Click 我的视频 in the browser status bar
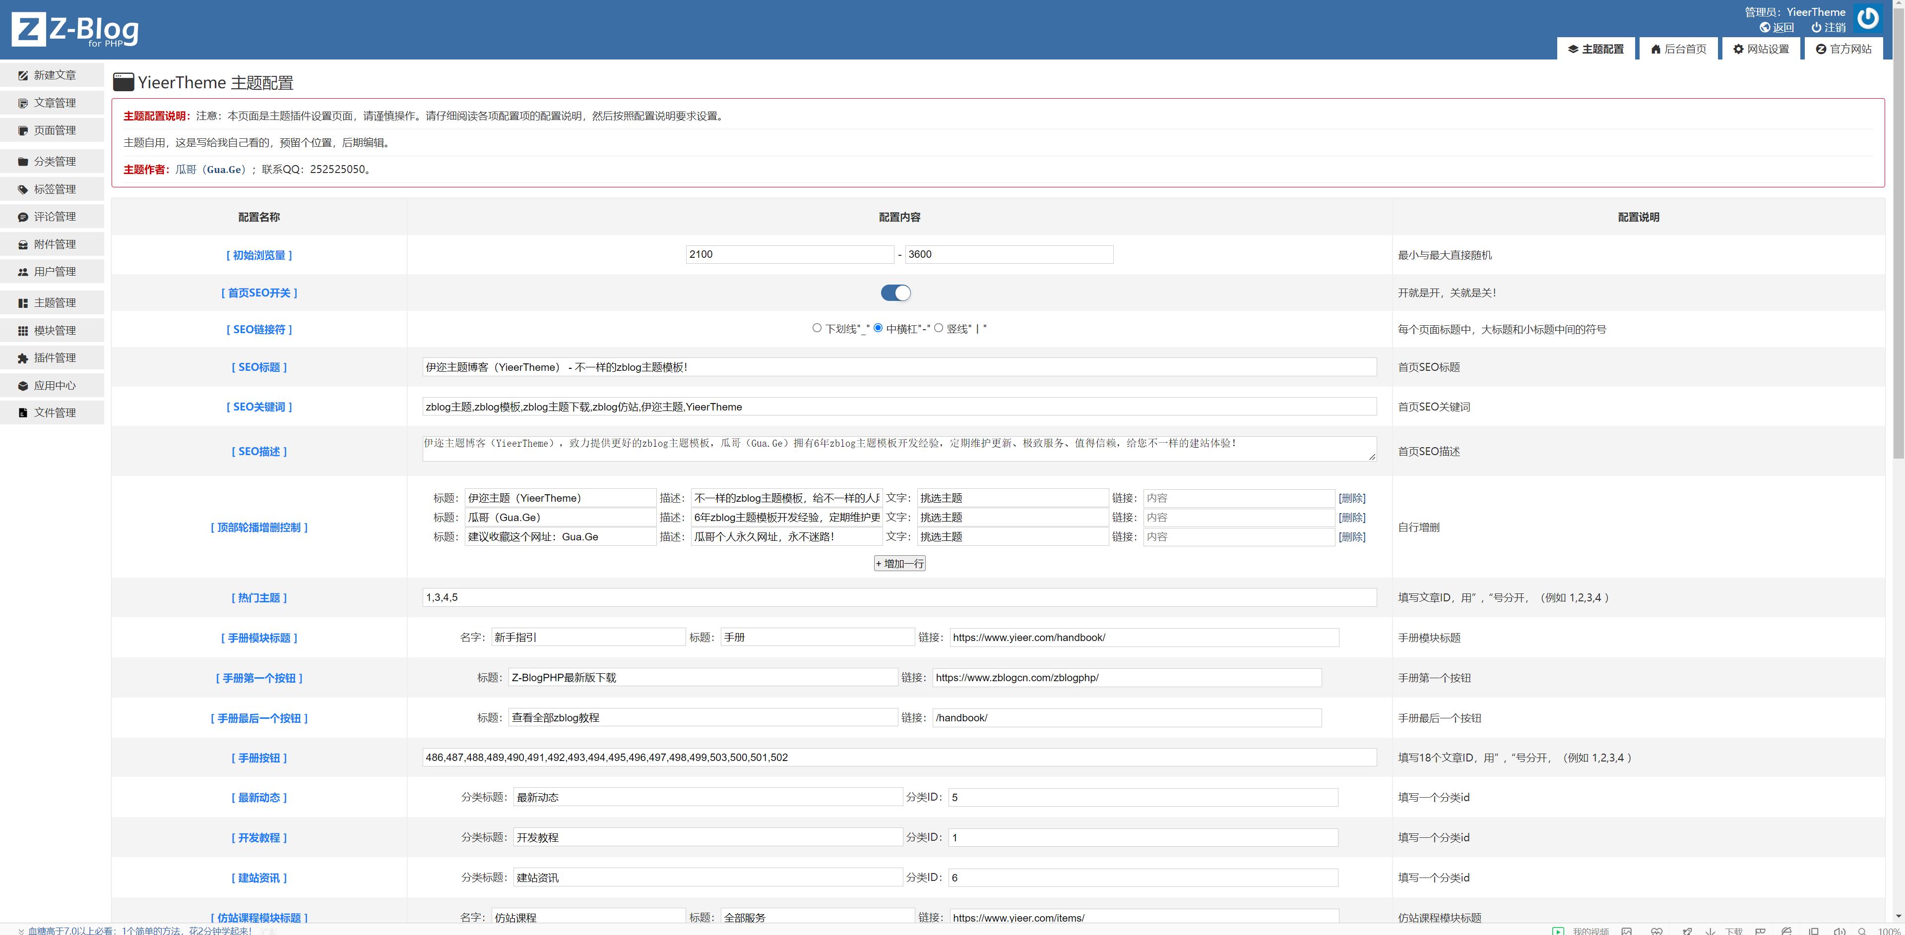Screen dimensions: 1905x935 tap(1590, 932)
